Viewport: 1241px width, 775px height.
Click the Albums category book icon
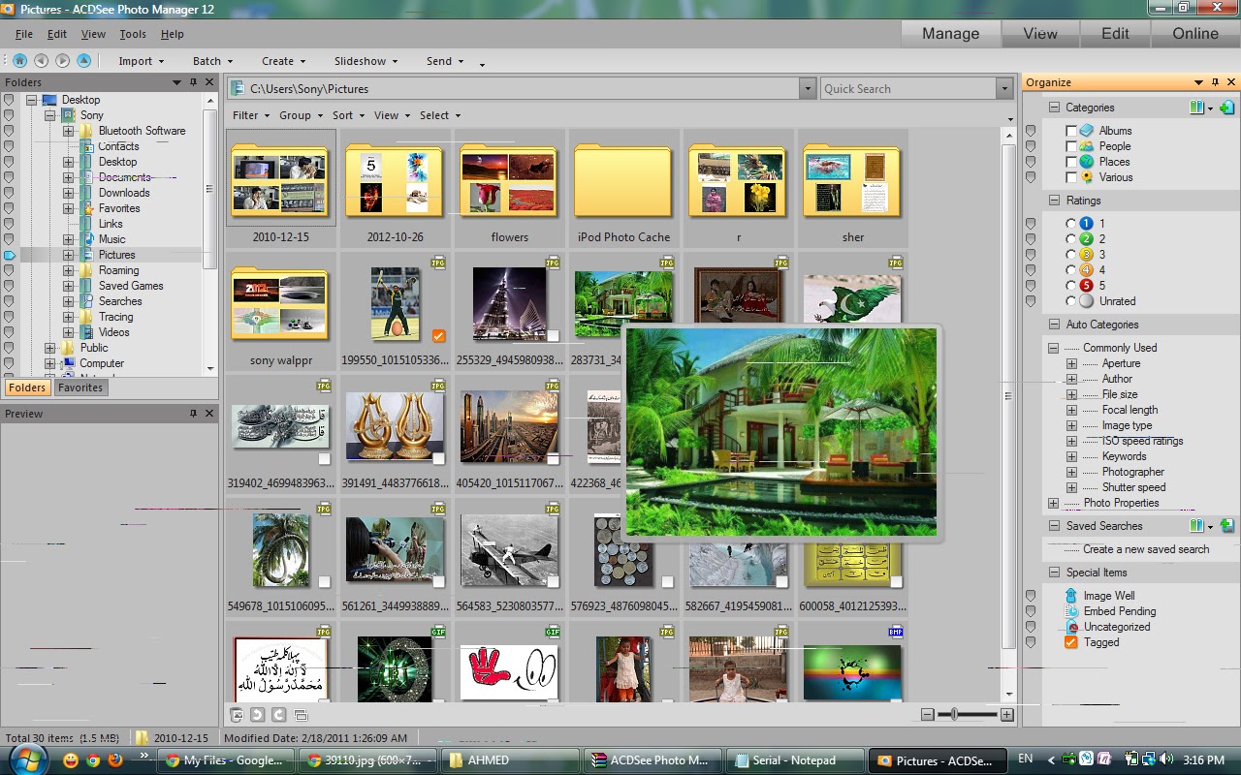1087,131
